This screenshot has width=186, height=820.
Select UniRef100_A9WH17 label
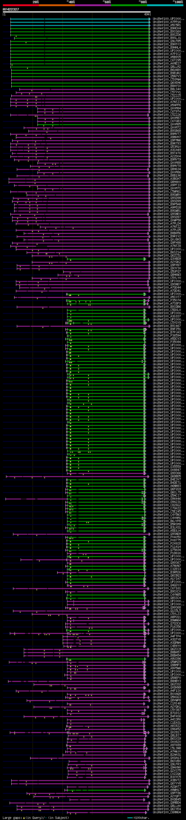coord(167,790)
